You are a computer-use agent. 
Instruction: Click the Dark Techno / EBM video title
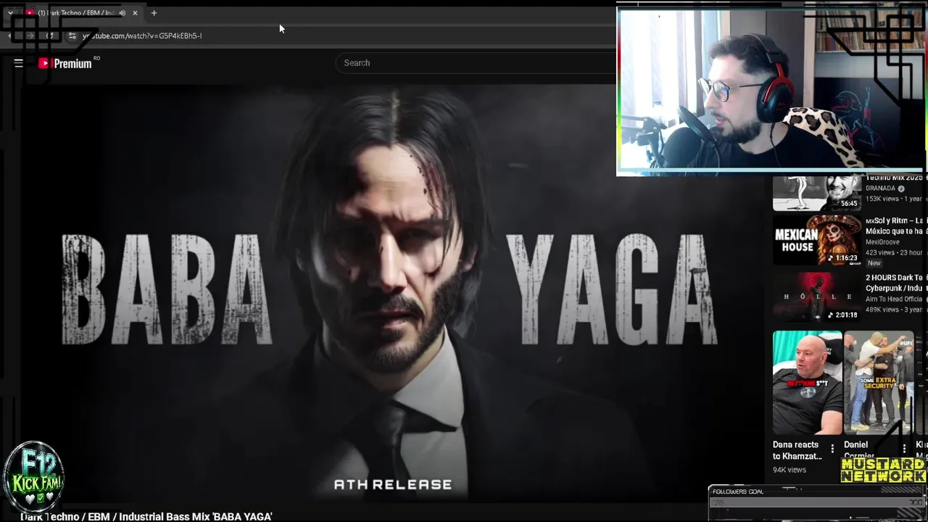[146, 516]
